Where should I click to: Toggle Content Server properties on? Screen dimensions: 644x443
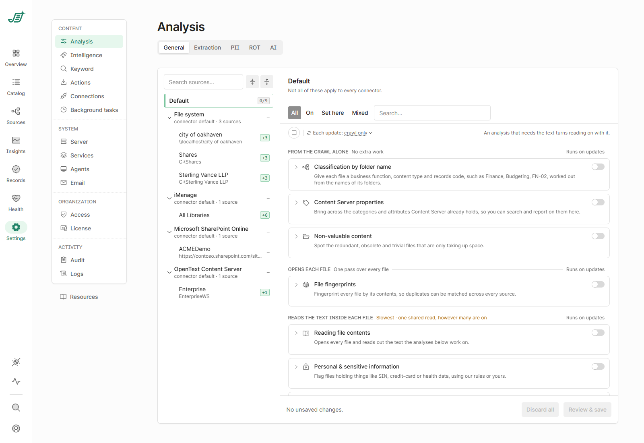(x=598, y=202)
